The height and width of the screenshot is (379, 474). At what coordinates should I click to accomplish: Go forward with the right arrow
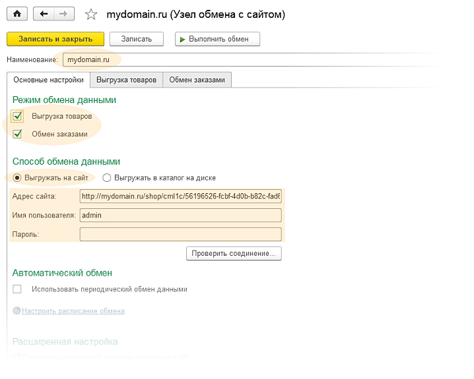click(x=63, y=14)
